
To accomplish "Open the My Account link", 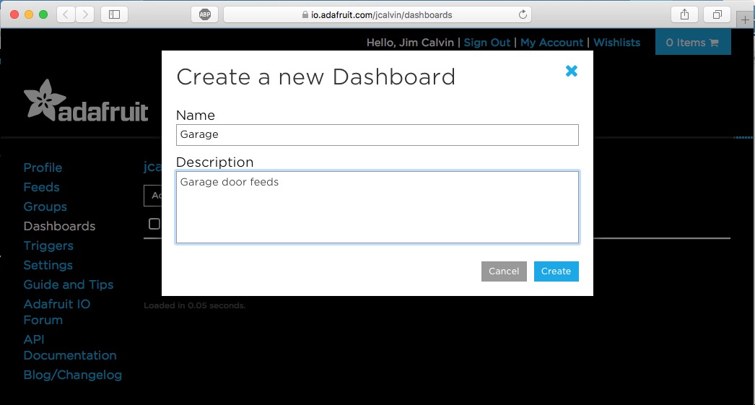I will 551,43.
